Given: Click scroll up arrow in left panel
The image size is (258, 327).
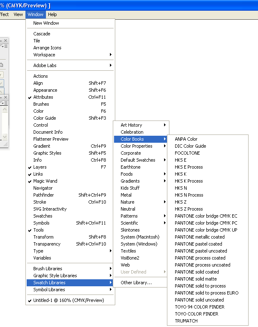Looking at the screenshot, I should pos(5,109).
